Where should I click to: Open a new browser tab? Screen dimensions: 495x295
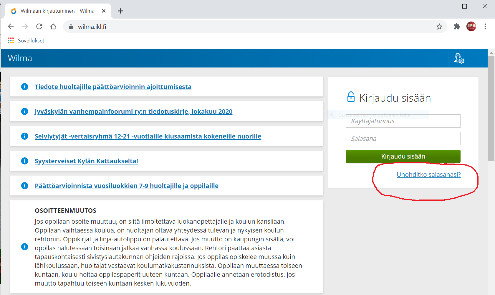coord(120,11)
